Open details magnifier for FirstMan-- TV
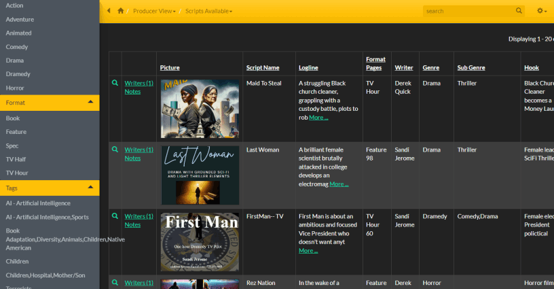 [x=115, y=216]
